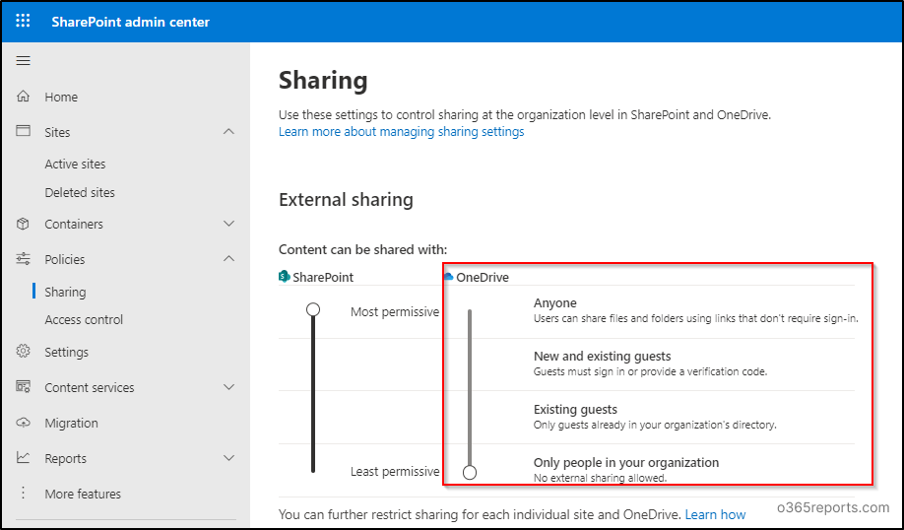Click the More features ellipsis icon
This screenshot has height=530, width=904.
[x=23, y=494]
